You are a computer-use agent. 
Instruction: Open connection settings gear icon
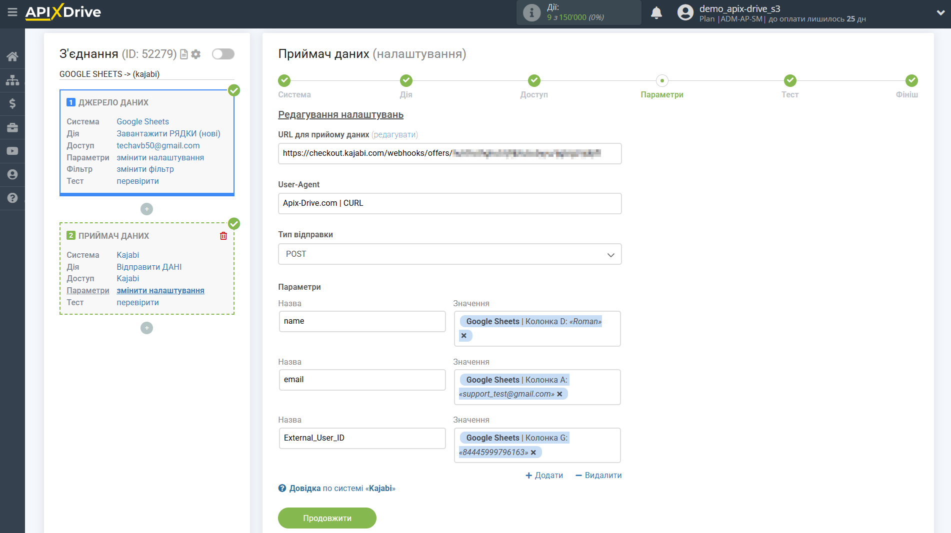coord(196,54)
